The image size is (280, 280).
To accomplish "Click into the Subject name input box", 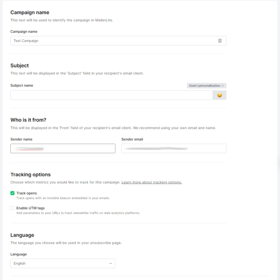I will tap(111, 95).
